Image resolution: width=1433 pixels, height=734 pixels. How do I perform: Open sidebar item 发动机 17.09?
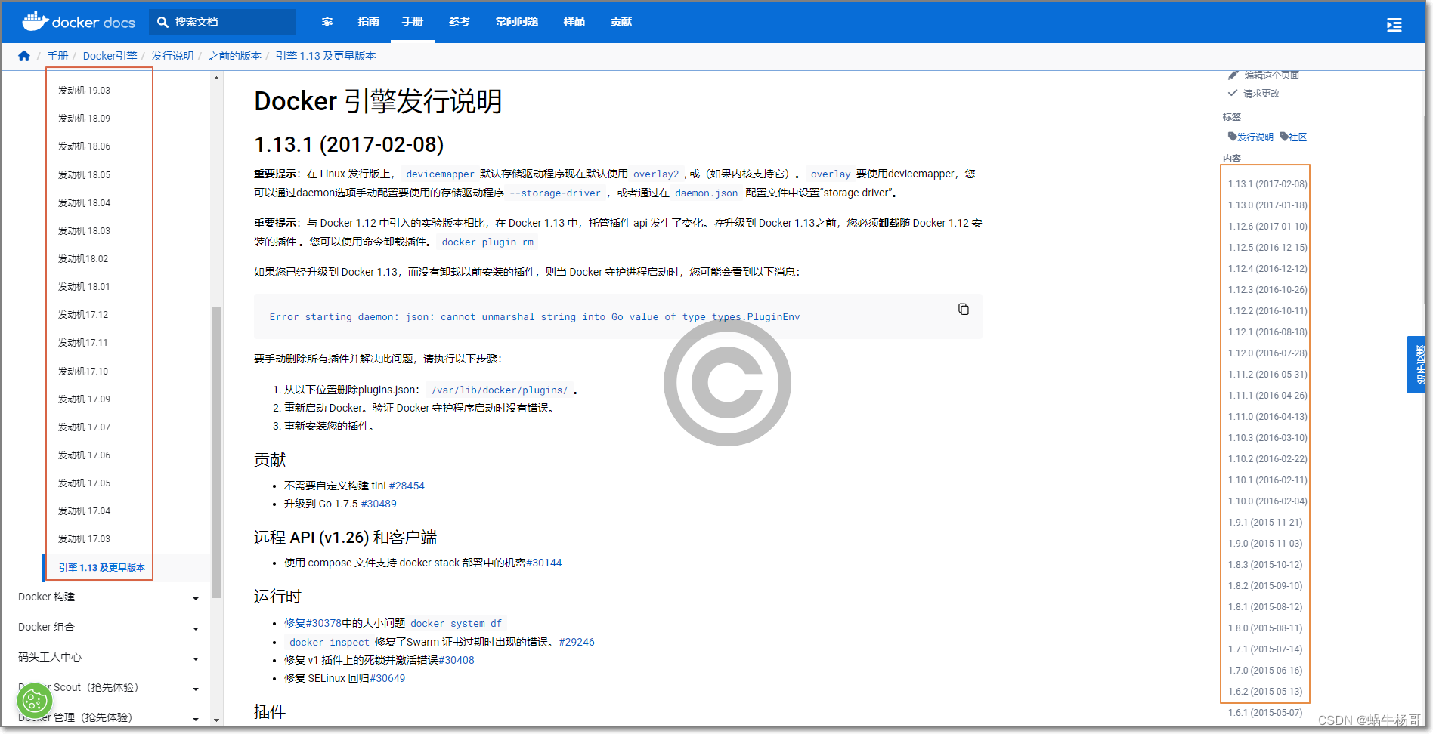84,399
